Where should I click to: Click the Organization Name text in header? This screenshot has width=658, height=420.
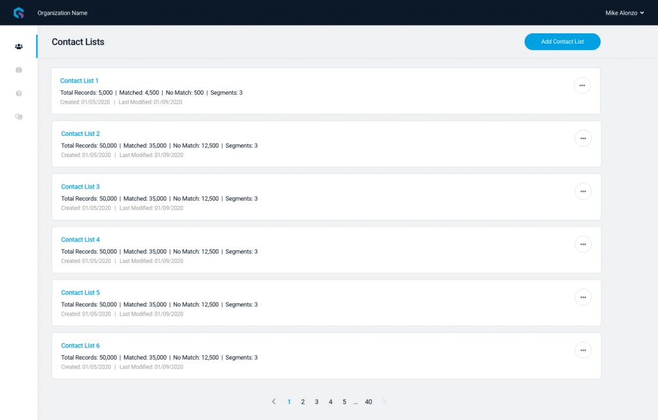click(x=62, y=13)
